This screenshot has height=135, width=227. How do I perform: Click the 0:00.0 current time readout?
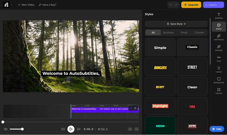tap(89, 129)
